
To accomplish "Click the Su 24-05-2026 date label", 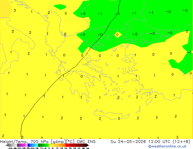I will (x=128, y=142).
